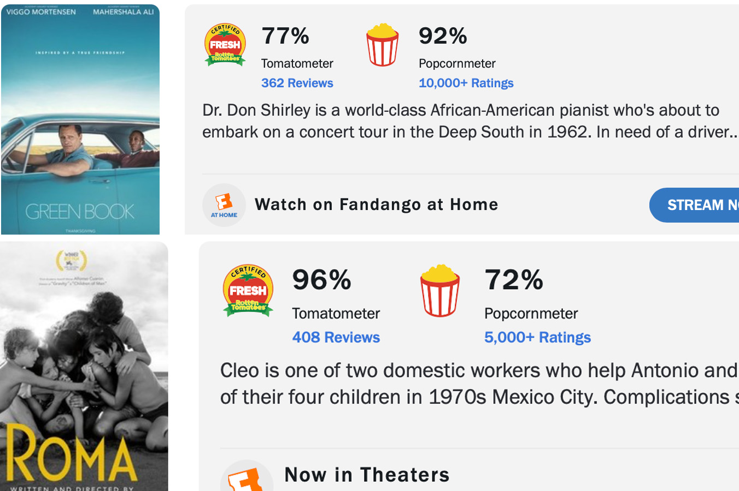The height and width of the screenshot is (491, 739).
Task: Open the 362 Reviews link
Action: [x=297, y=83]
